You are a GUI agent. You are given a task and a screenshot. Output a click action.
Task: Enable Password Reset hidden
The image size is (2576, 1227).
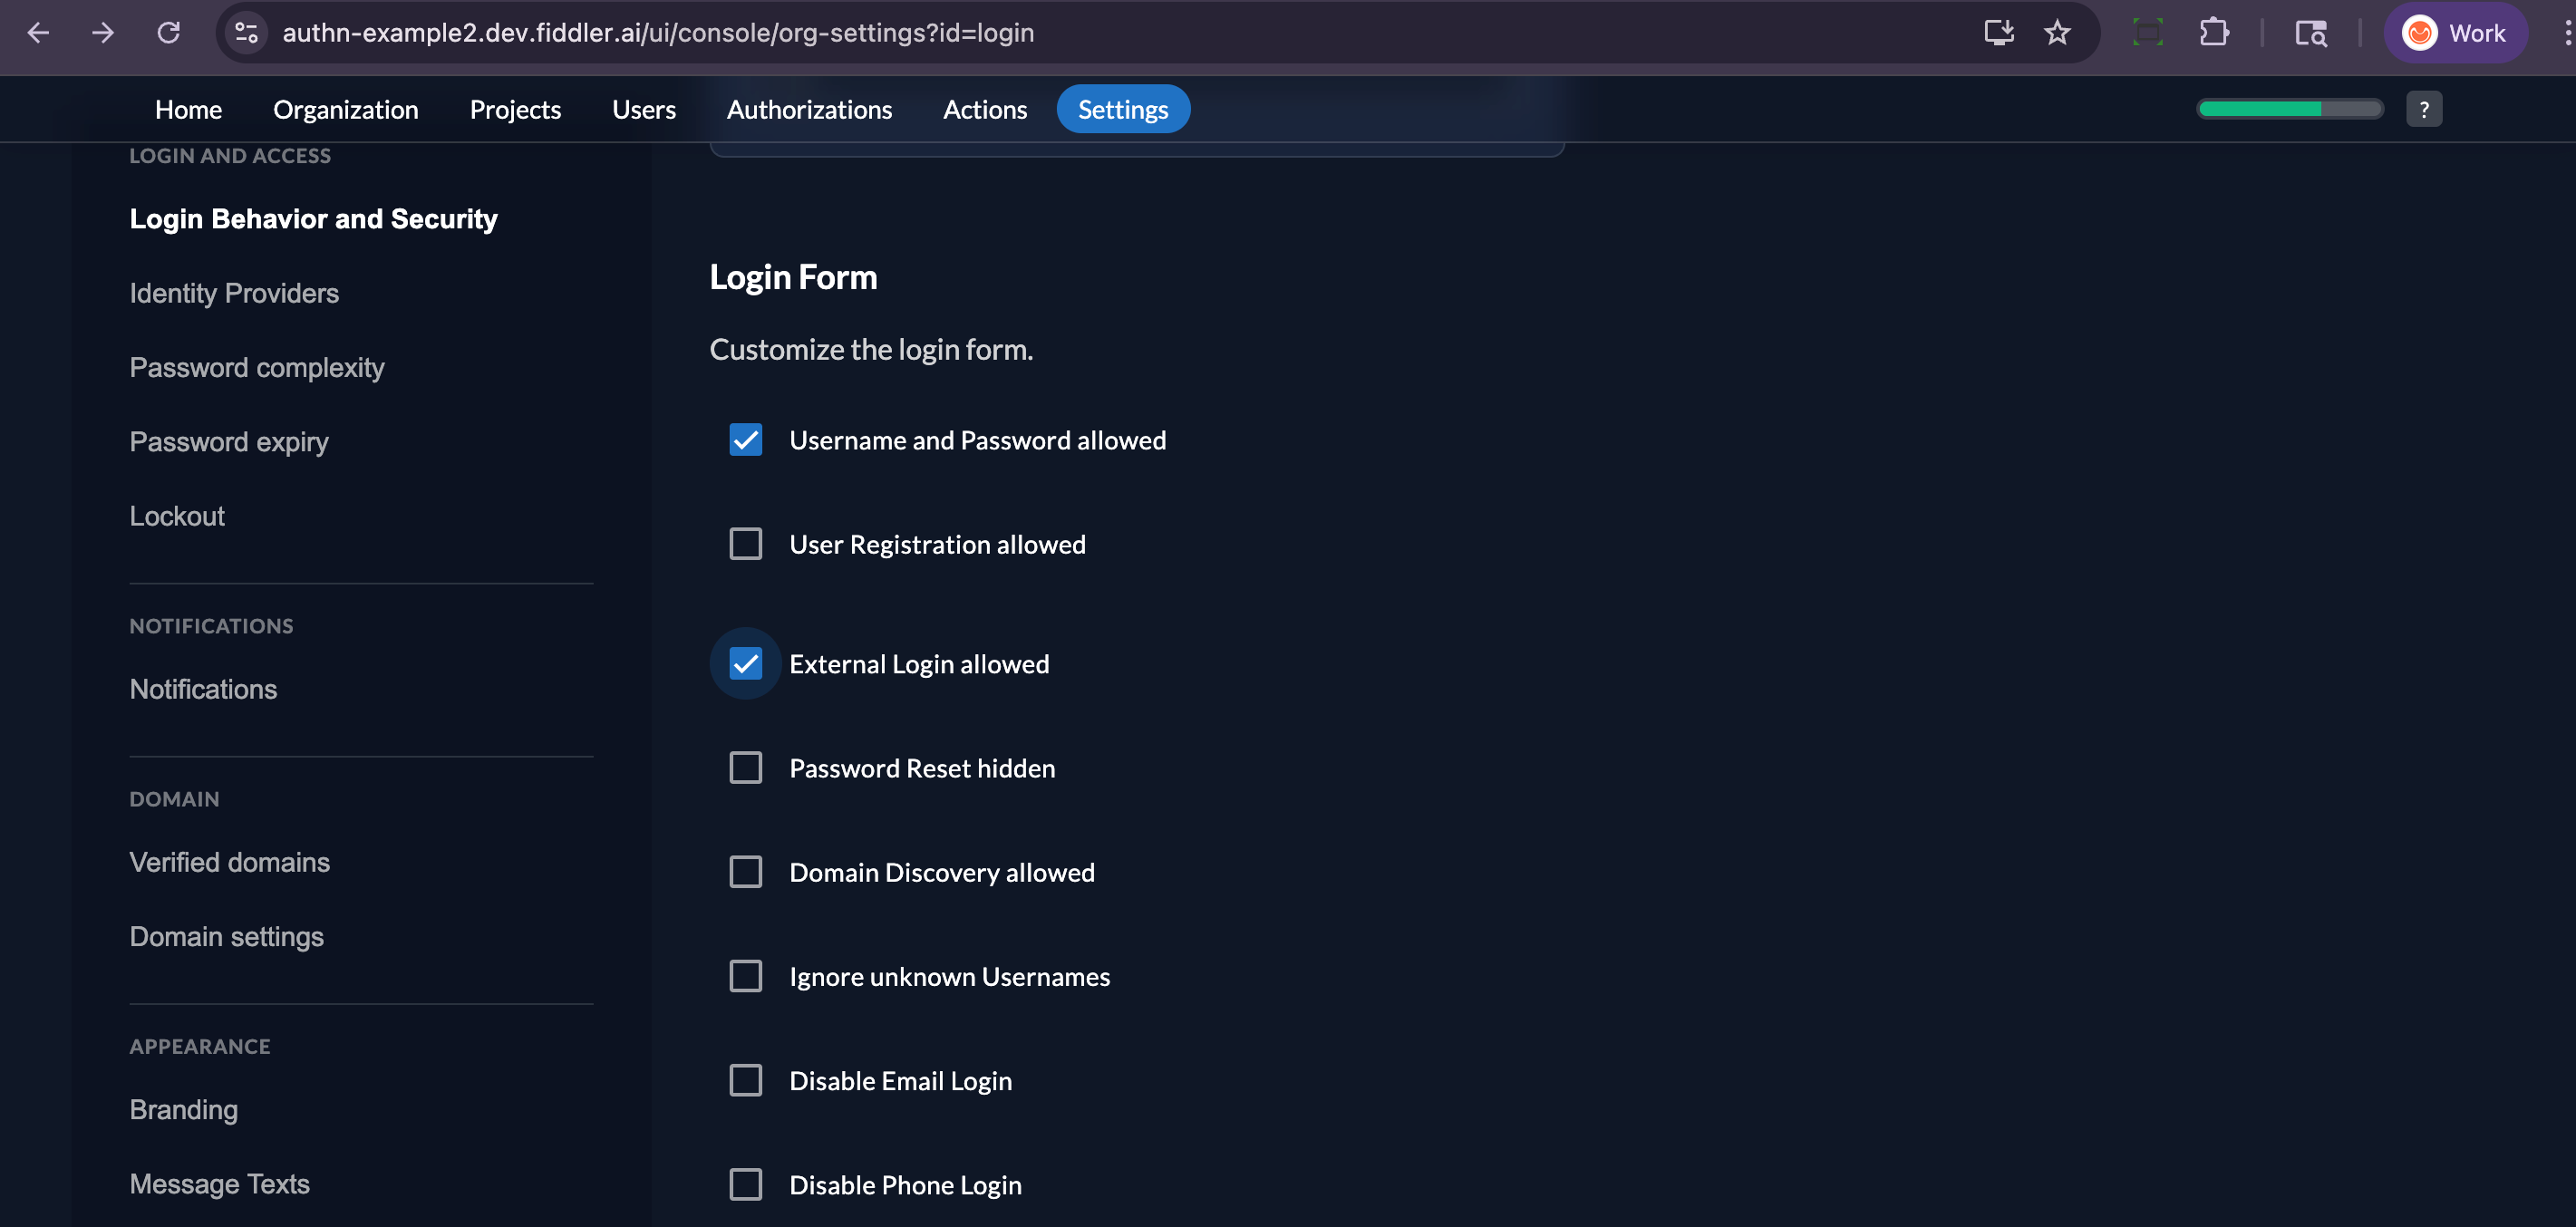click(x=745, y=767)
